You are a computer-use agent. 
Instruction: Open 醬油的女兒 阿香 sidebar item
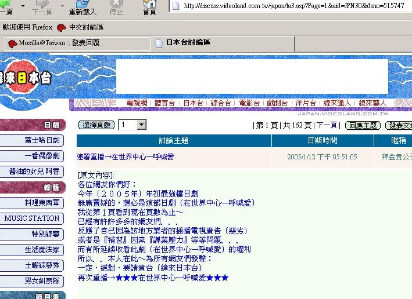(31, 172)
